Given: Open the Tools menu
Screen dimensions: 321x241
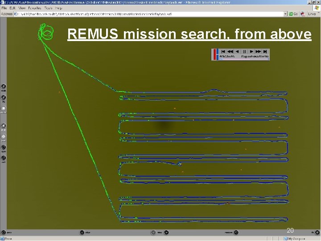Looking at the screenshot, I should (x=48, y=8).
